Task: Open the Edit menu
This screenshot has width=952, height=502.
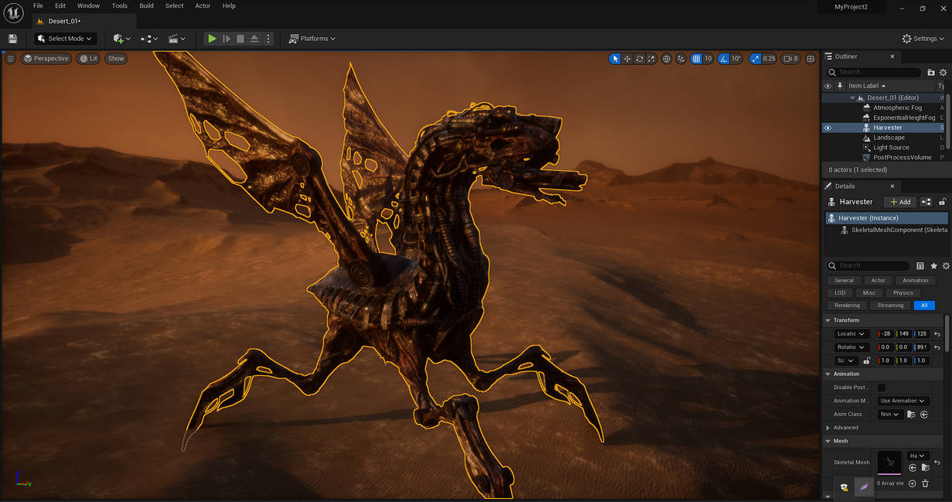Action: (60, 5)
